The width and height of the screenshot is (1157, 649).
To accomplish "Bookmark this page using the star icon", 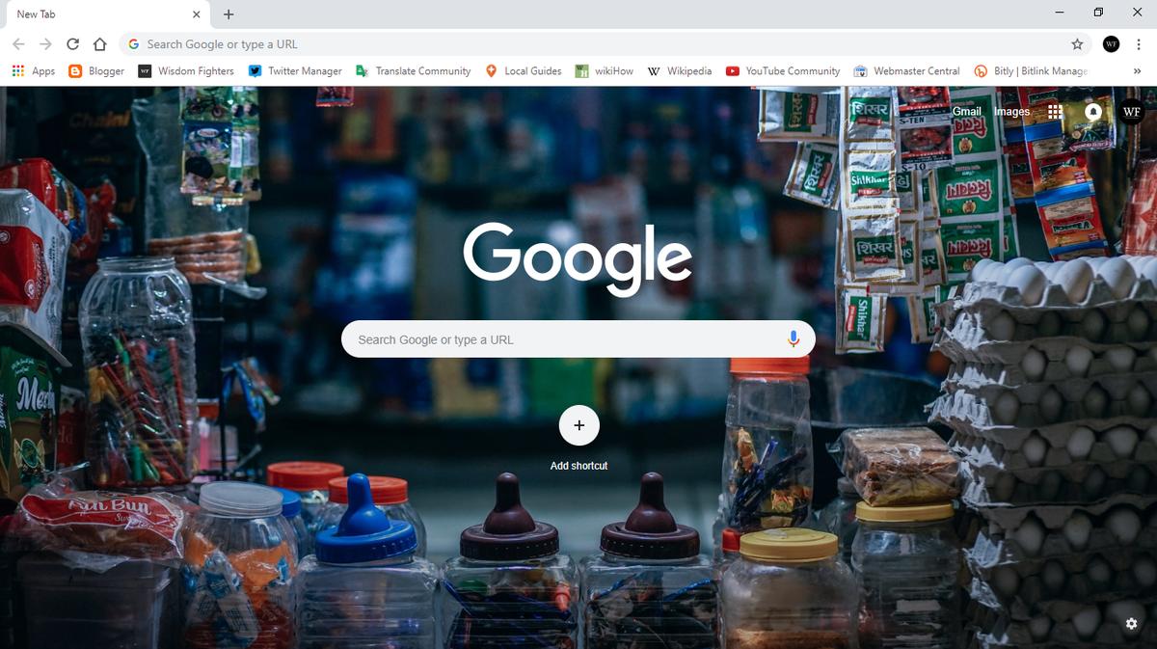I will click(x=1076, y=43).
